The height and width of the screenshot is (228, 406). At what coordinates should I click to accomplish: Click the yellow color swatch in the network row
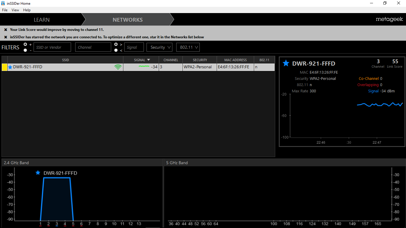[4, 67]
